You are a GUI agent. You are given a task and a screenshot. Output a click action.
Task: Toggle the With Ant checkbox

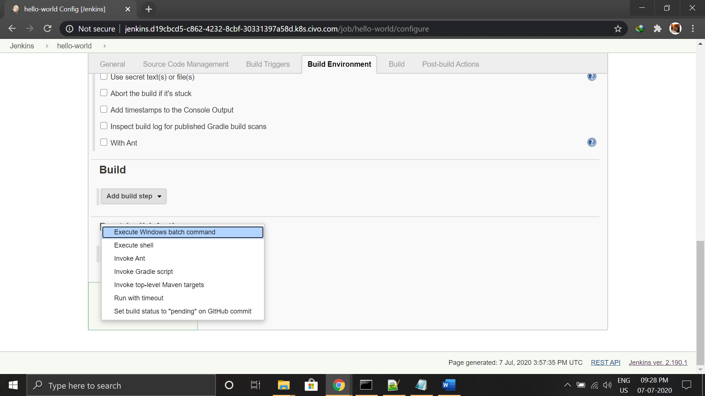104,142
